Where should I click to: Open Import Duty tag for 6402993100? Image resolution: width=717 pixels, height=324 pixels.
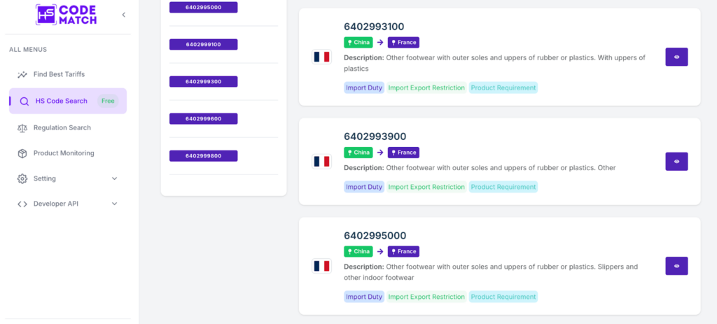tap(364, 88)
